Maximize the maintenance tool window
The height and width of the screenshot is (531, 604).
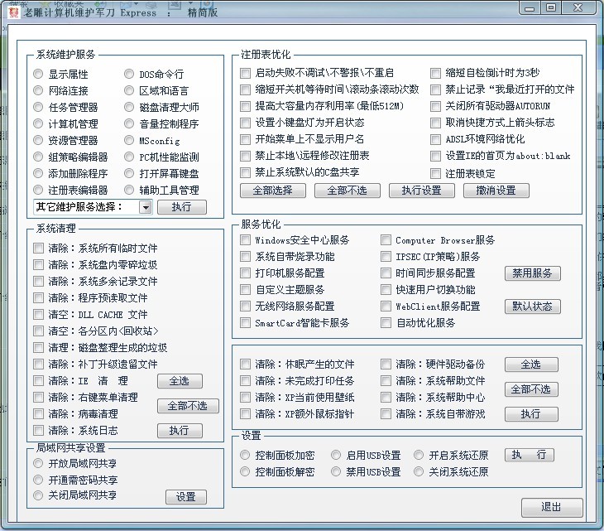(551, 7)
